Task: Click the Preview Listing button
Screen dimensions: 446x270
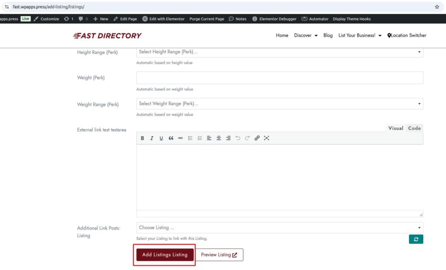Action: point(219,255)
